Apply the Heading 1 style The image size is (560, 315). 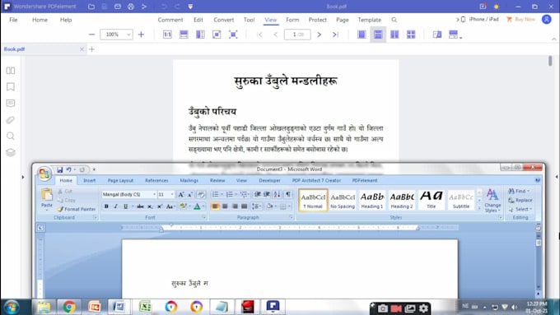point(371,200)
